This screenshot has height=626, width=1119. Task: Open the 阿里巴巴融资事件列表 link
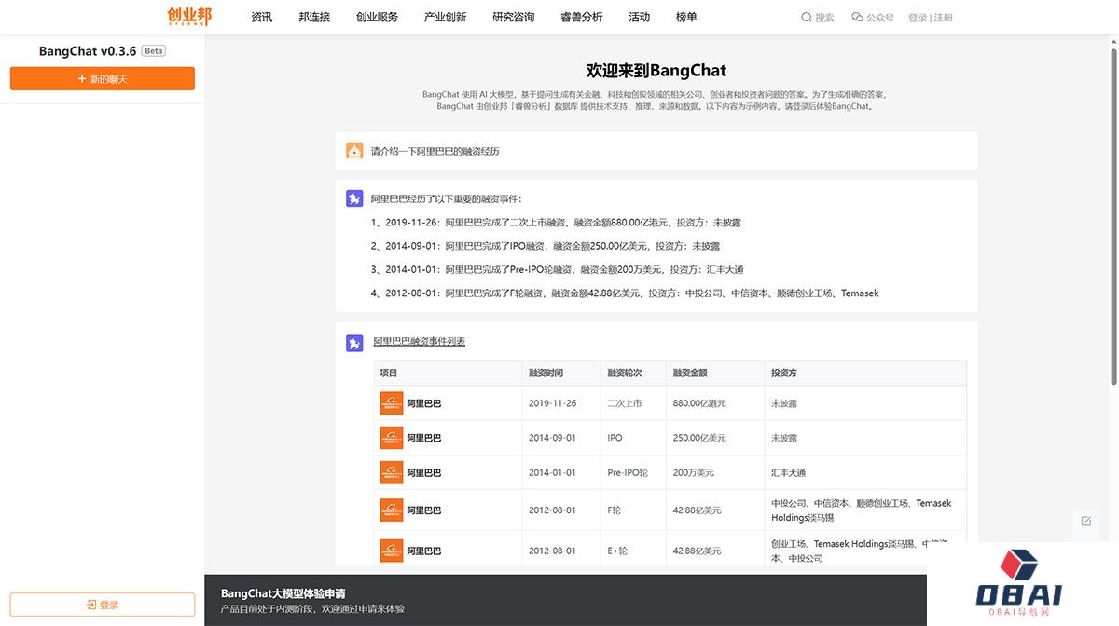419,342
